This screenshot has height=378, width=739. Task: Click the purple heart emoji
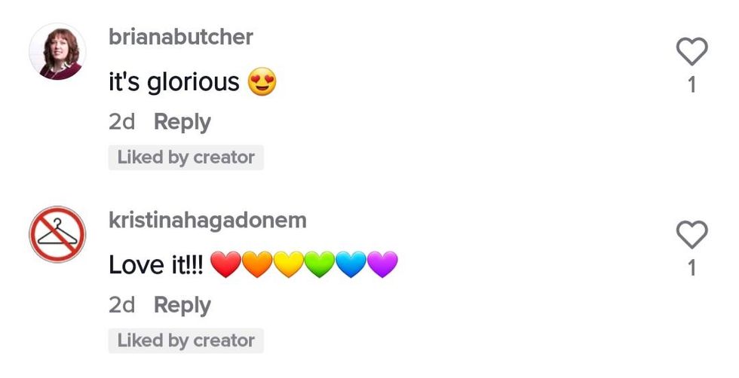(x=382, y=264)
